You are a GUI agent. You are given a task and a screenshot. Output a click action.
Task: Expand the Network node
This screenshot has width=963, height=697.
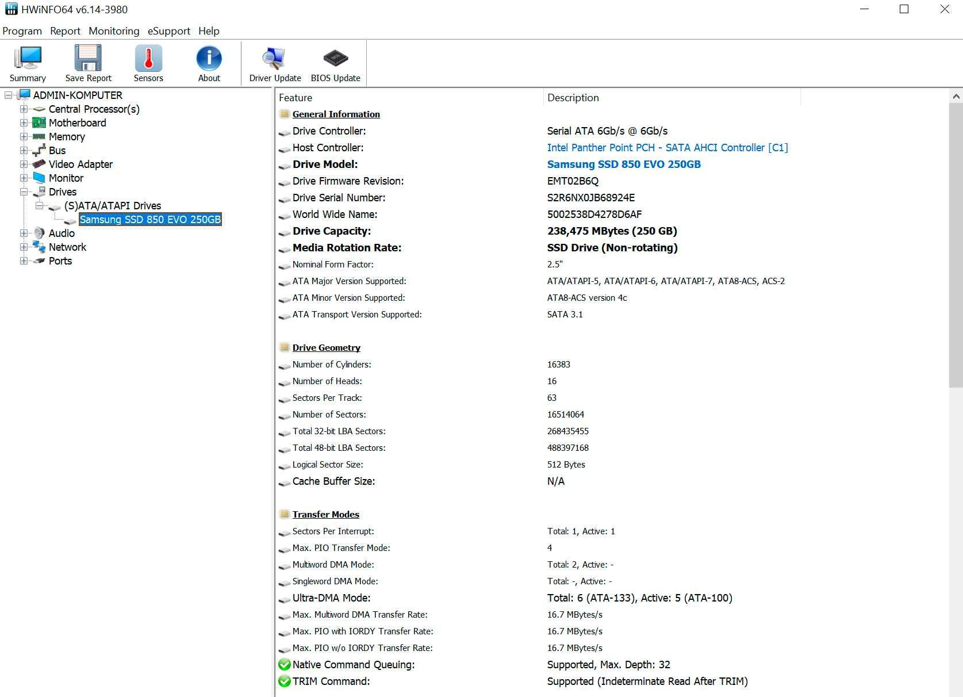[24, 247]
